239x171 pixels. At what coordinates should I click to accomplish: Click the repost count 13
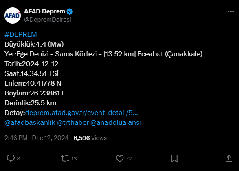tap(74, 159)
